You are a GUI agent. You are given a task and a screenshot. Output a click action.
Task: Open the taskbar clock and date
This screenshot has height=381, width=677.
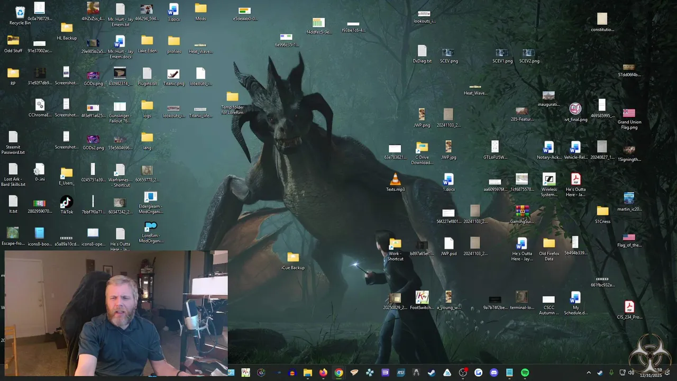pyautogui.click(x=650, y=373)
